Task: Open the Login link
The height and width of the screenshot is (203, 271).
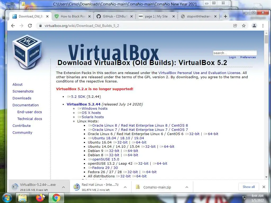Action: click(232, 57)
